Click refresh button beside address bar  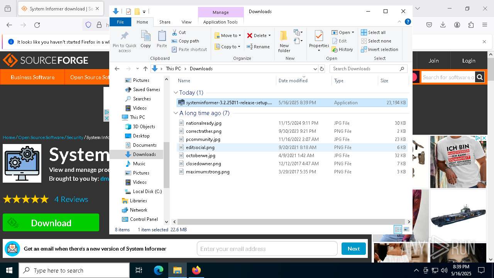click(x=322, y=69)
